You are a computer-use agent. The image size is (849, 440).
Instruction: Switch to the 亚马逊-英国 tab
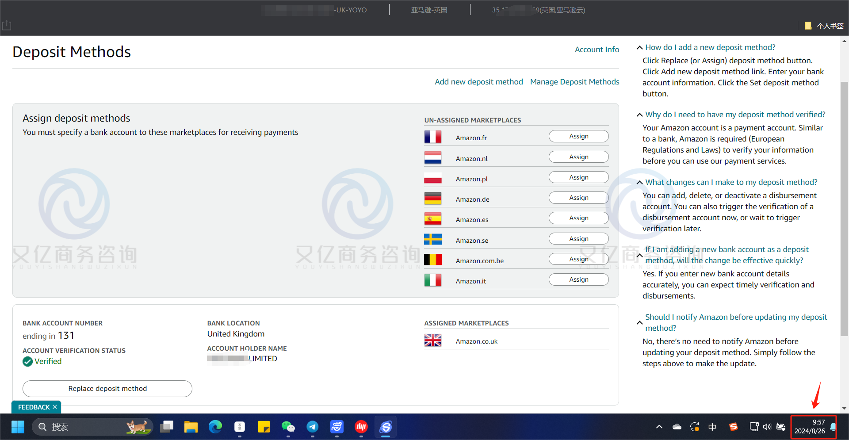click(x=429, y=10)
